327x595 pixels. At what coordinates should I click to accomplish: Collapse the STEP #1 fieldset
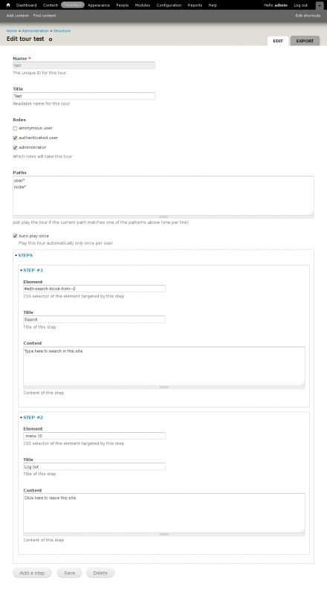coord(33,270)
